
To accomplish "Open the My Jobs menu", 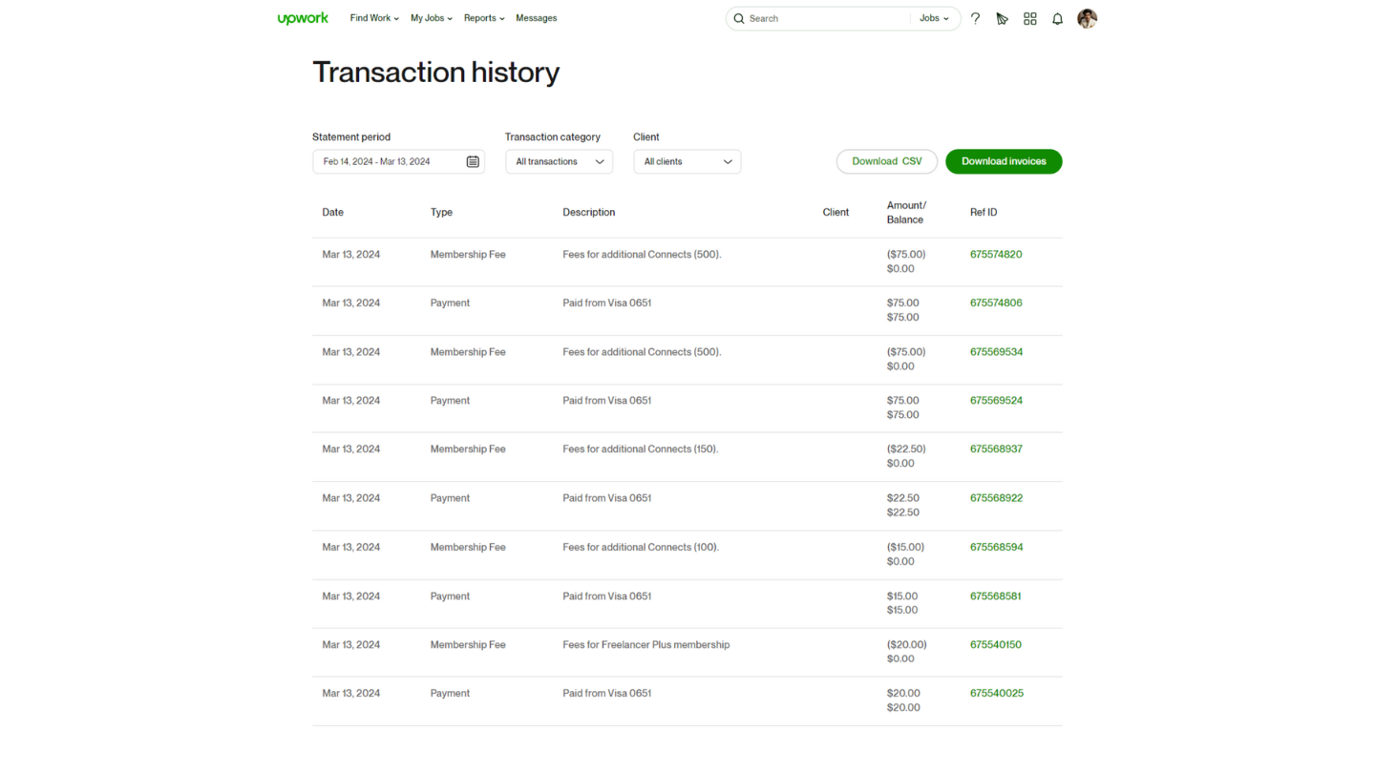I will (x=431, y=18).
